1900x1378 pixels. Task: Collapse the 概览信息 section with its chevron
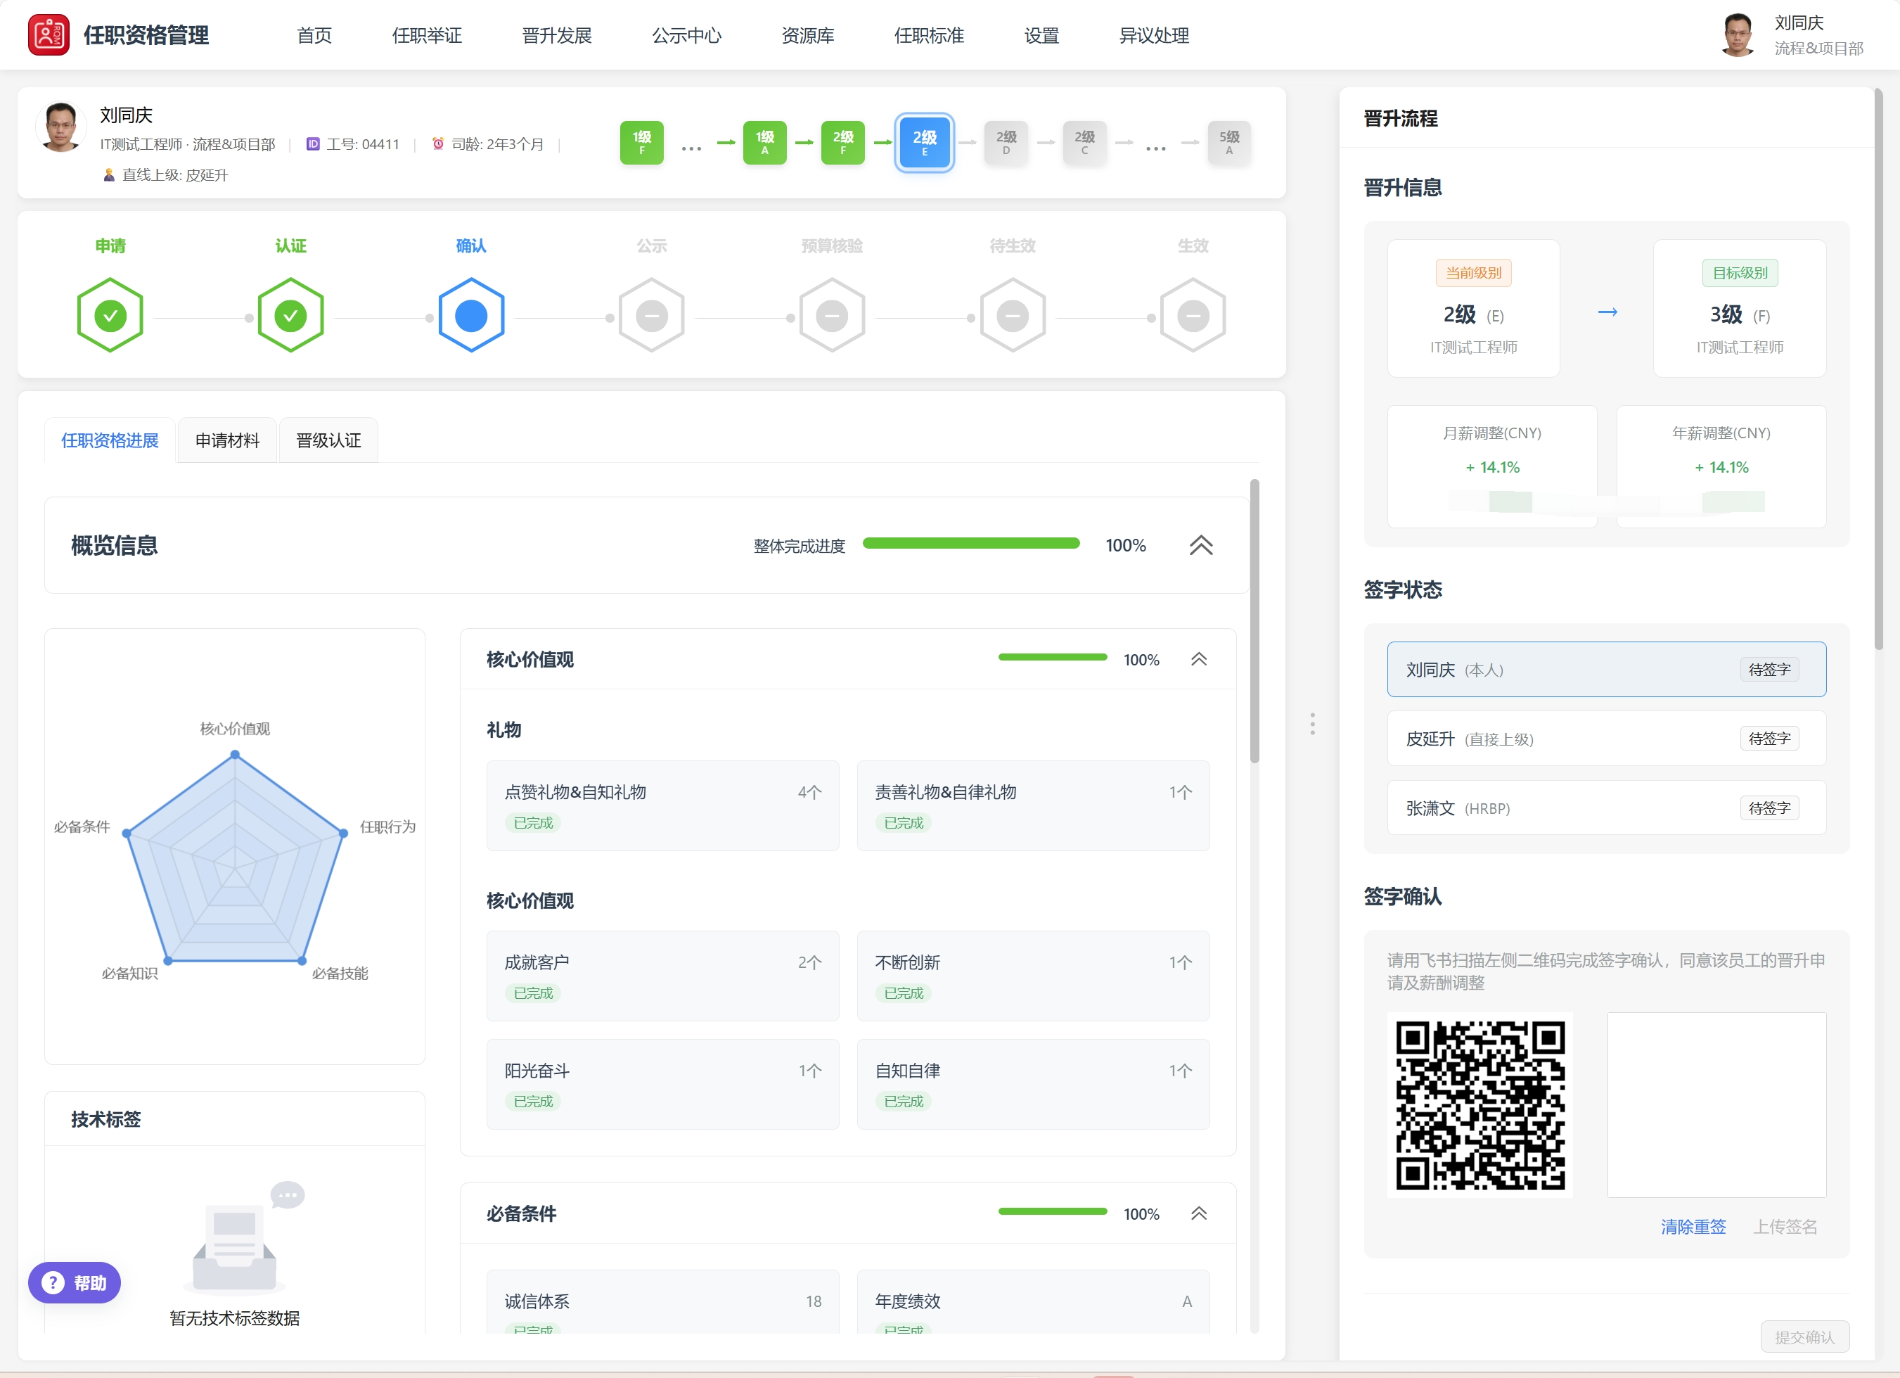(1201, 545)
